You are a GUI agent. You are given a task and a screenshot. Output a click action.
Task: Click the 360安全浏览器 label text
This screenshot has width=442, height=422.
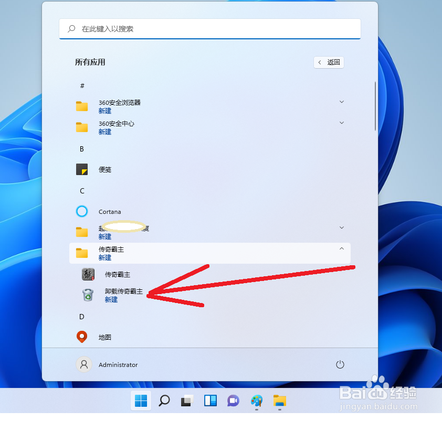120,102
